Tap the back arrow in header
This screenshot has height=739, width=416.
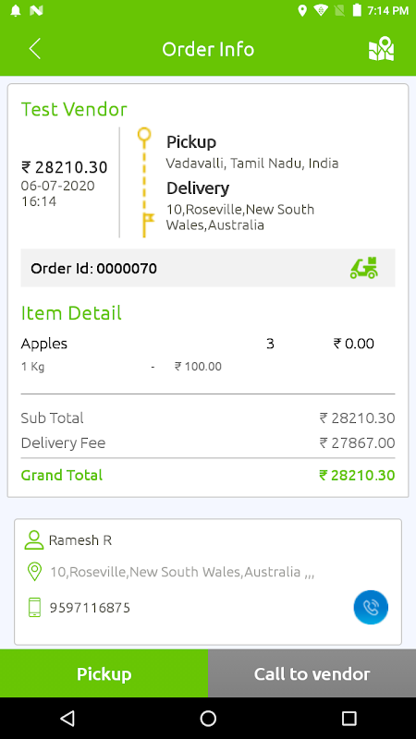[35, 49]
